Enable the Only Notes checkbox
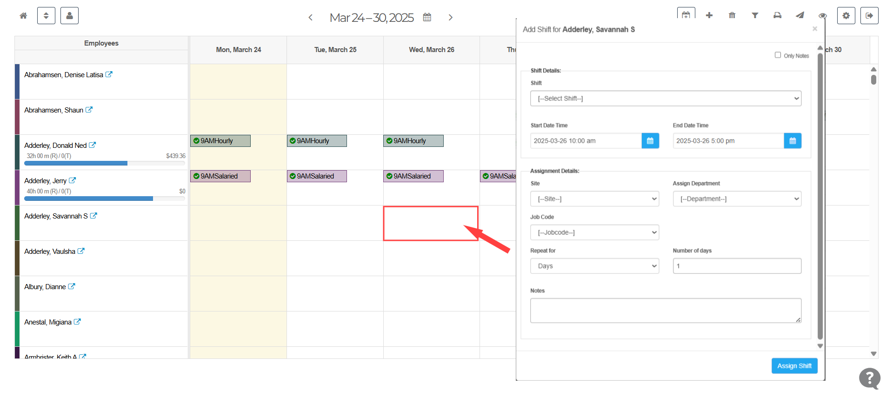 click(778, 55)
